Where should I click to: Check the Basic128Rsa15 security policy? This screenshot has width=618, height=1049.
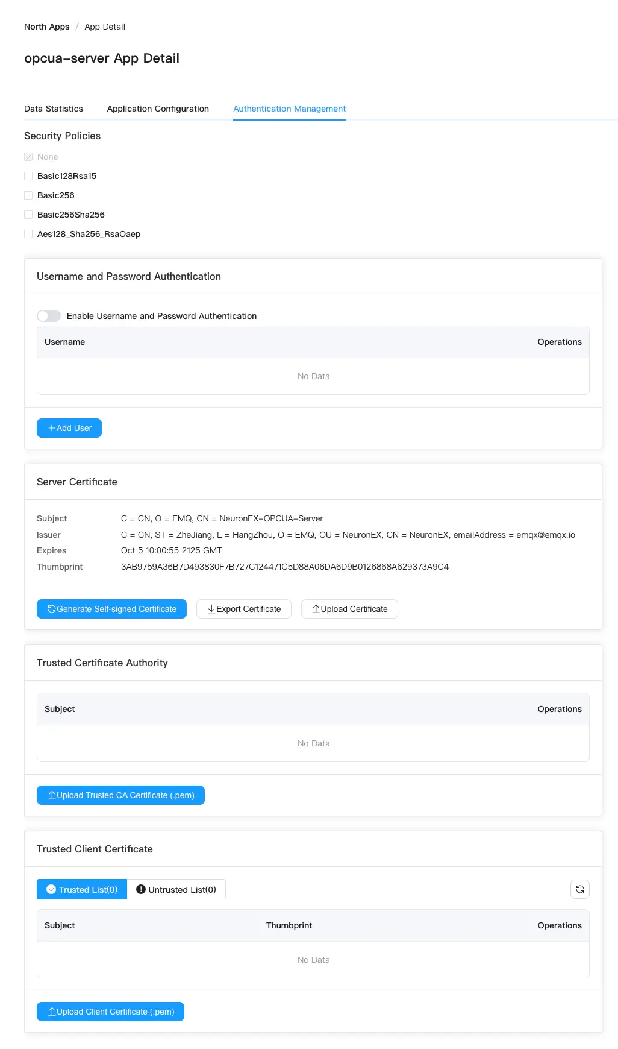coord(28,176)
